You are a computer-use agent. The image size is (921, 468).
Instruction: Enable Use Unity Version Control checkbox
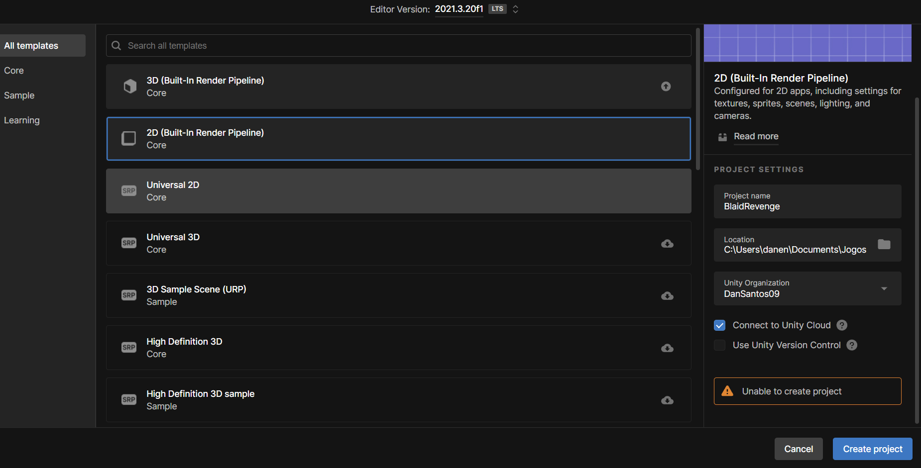tap(719, 345)
